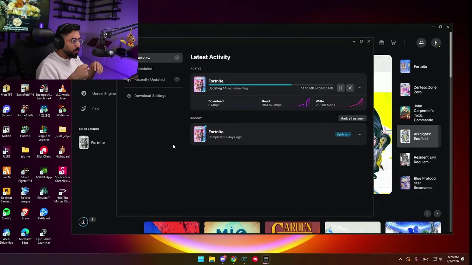
Task: Click the Updated badge on recent Fortnite
Action: tap(343, 134)
